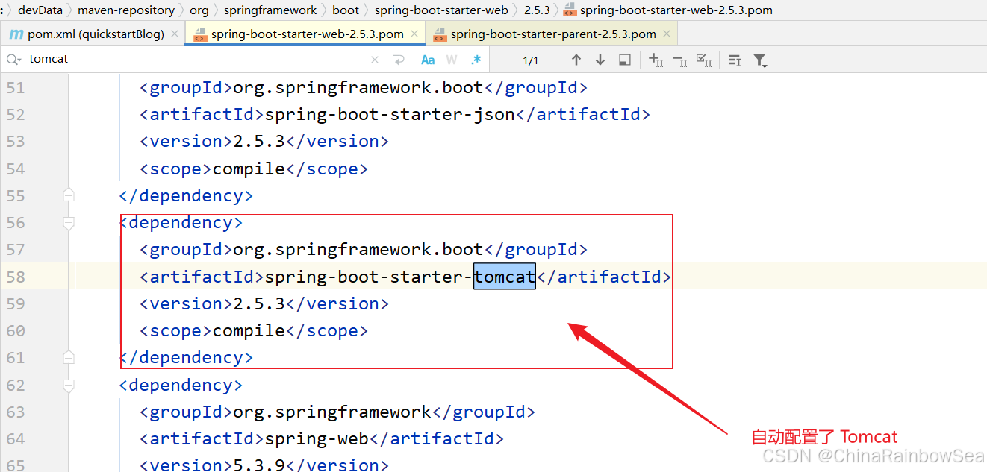This screenshot has height=472, width=987.
Task: Click compile scope on line 54
Action: (249, 169)
